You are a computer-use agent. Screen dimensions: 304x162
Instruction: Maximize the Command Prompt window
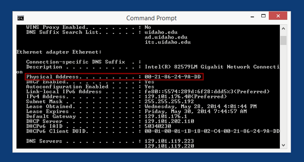pos(263,16)
